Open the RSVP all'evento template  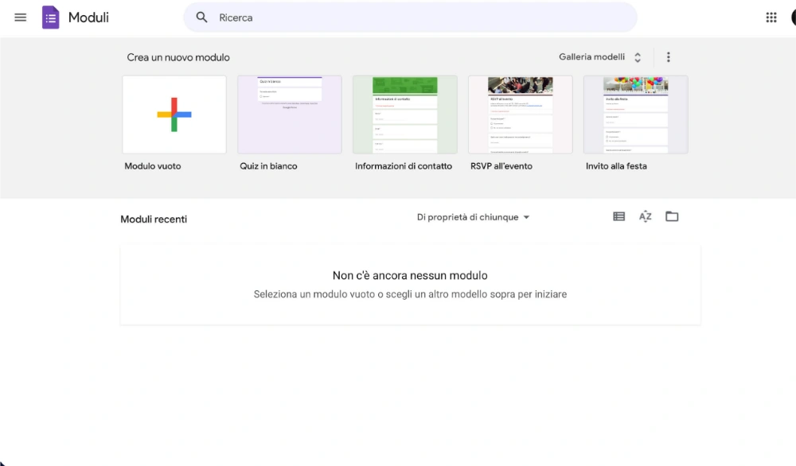(x=520, y=115)
